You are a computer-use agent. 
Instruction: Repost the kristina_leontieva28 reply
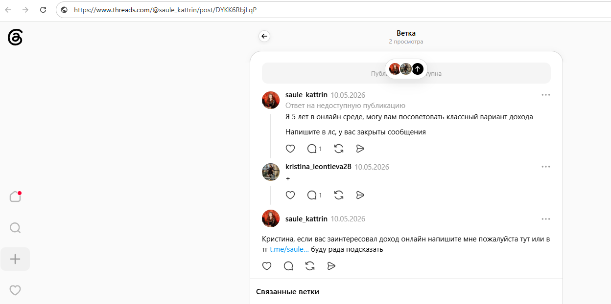point(338,195)
